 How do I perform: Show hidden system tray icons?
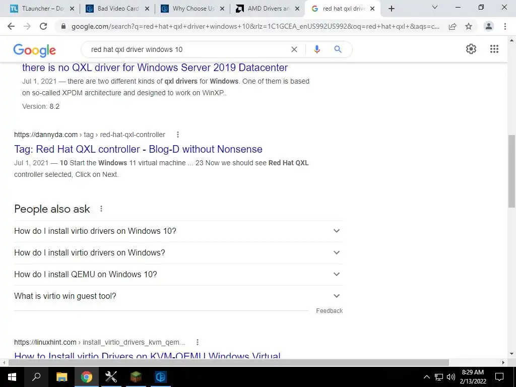(426, 377)
